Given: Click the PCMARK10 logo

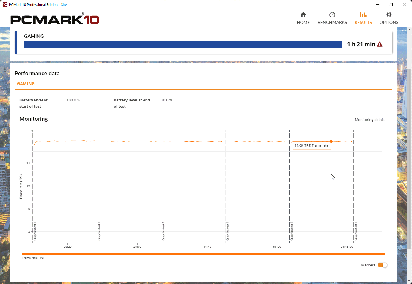Looking at the screenshot, I should coord(55,19).
